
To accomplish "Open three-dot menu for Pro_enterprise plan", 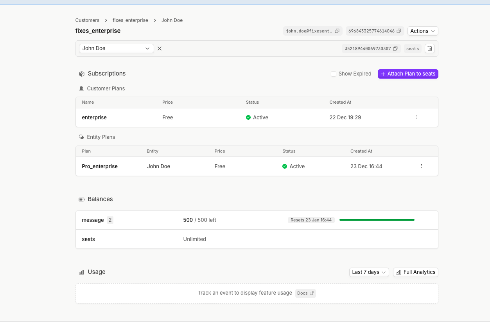I will (x=421, y=166).
